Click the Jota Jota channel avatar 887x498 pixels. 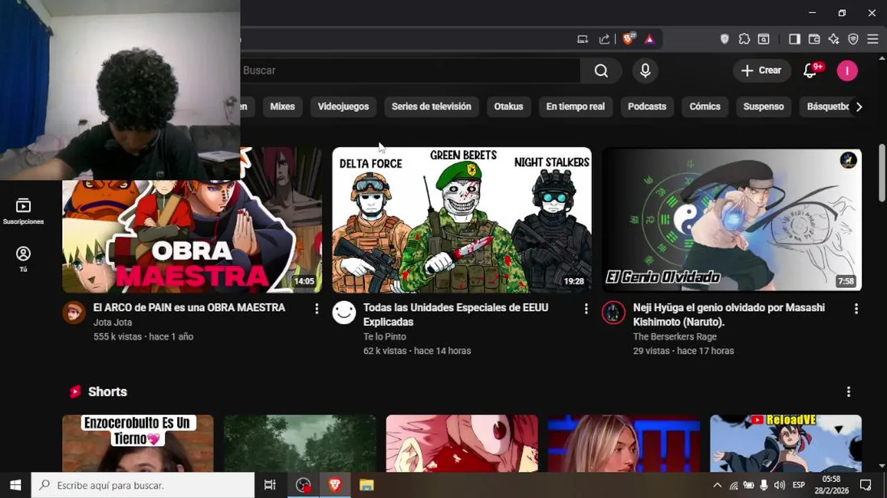pyautogui.click(x=73, y=313)
